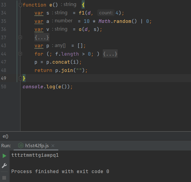The width and height of the screenshot is (191, 182).
Task: Click the stop process square icon
Action: click(x=4, y=178)
